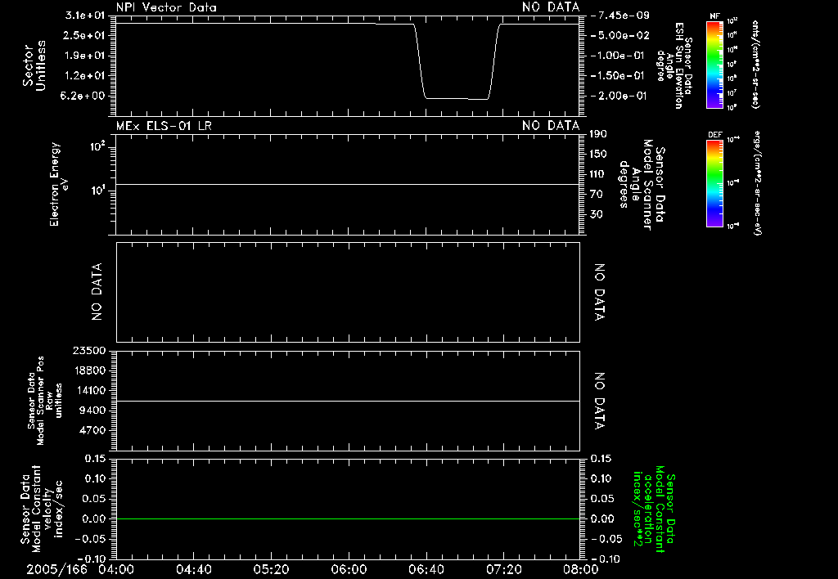Screen dimensions: 838x579
Task: Click the 190 scanner angle tick label
Action: 598,134
